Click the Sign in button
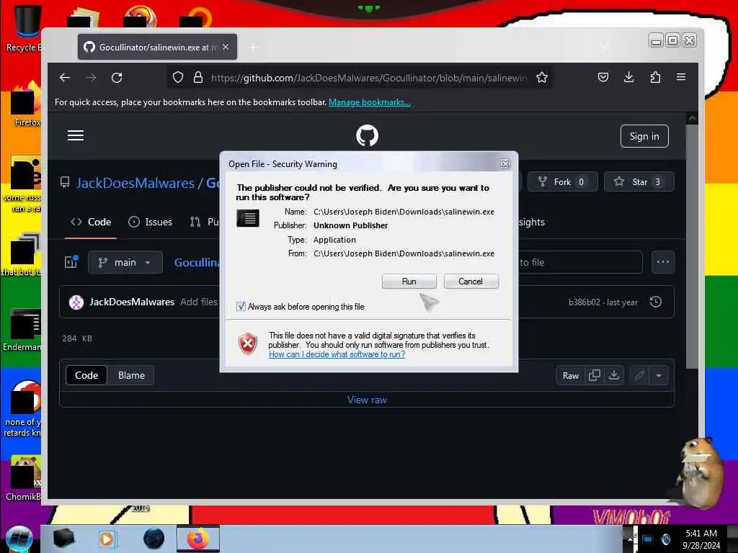The width and height of the screenshot is (738, 553). click(644, 136)
